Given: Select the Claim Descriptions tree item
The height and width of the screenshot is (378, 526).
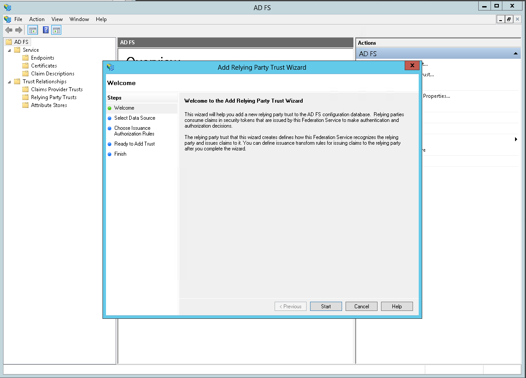Looking at the screenshot, I should click(53, 74).
